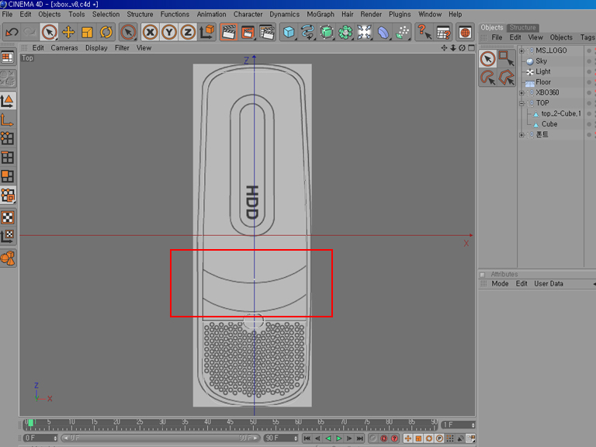Viewport: 596px width, 447px height.
Task: Expand the MS_LOGO object group
Action: click(x=521, y=50)
